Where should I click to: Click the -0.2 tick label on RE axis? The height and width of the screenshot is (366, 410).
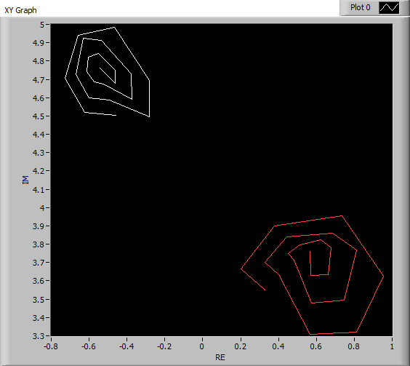click(x=164, y=346)
